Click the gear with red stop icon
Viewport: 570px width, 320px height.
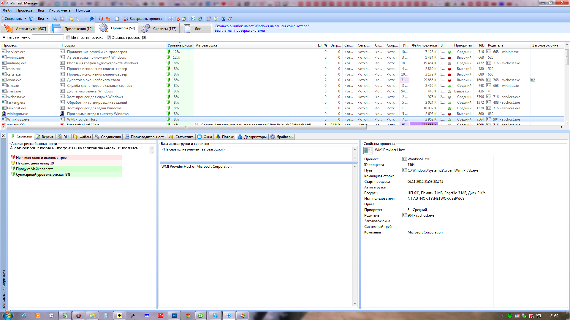click(x=177, y=19)
